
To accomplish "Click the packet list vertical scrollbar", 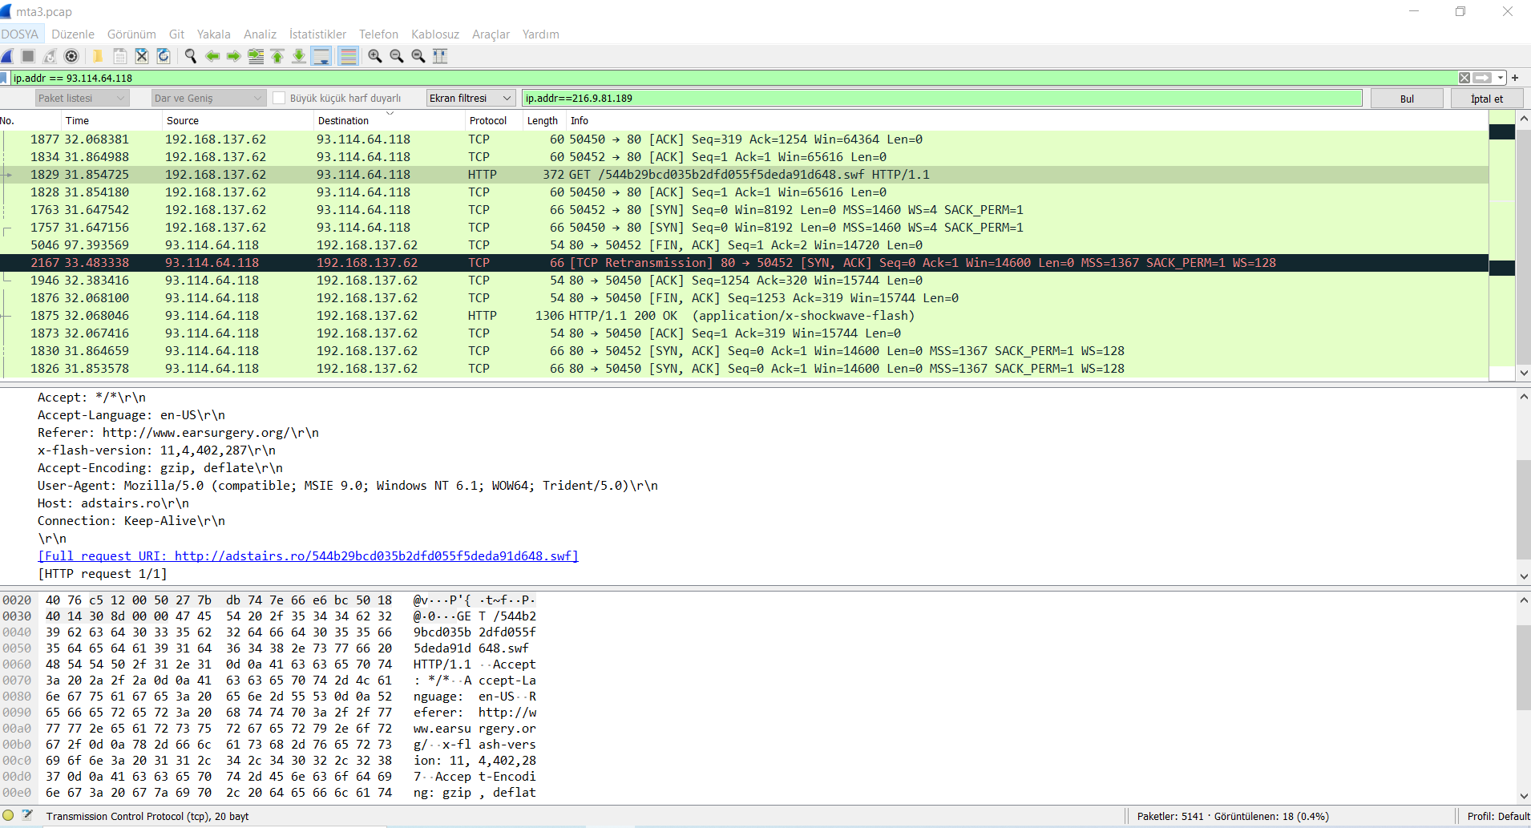I will [1524, 245].
